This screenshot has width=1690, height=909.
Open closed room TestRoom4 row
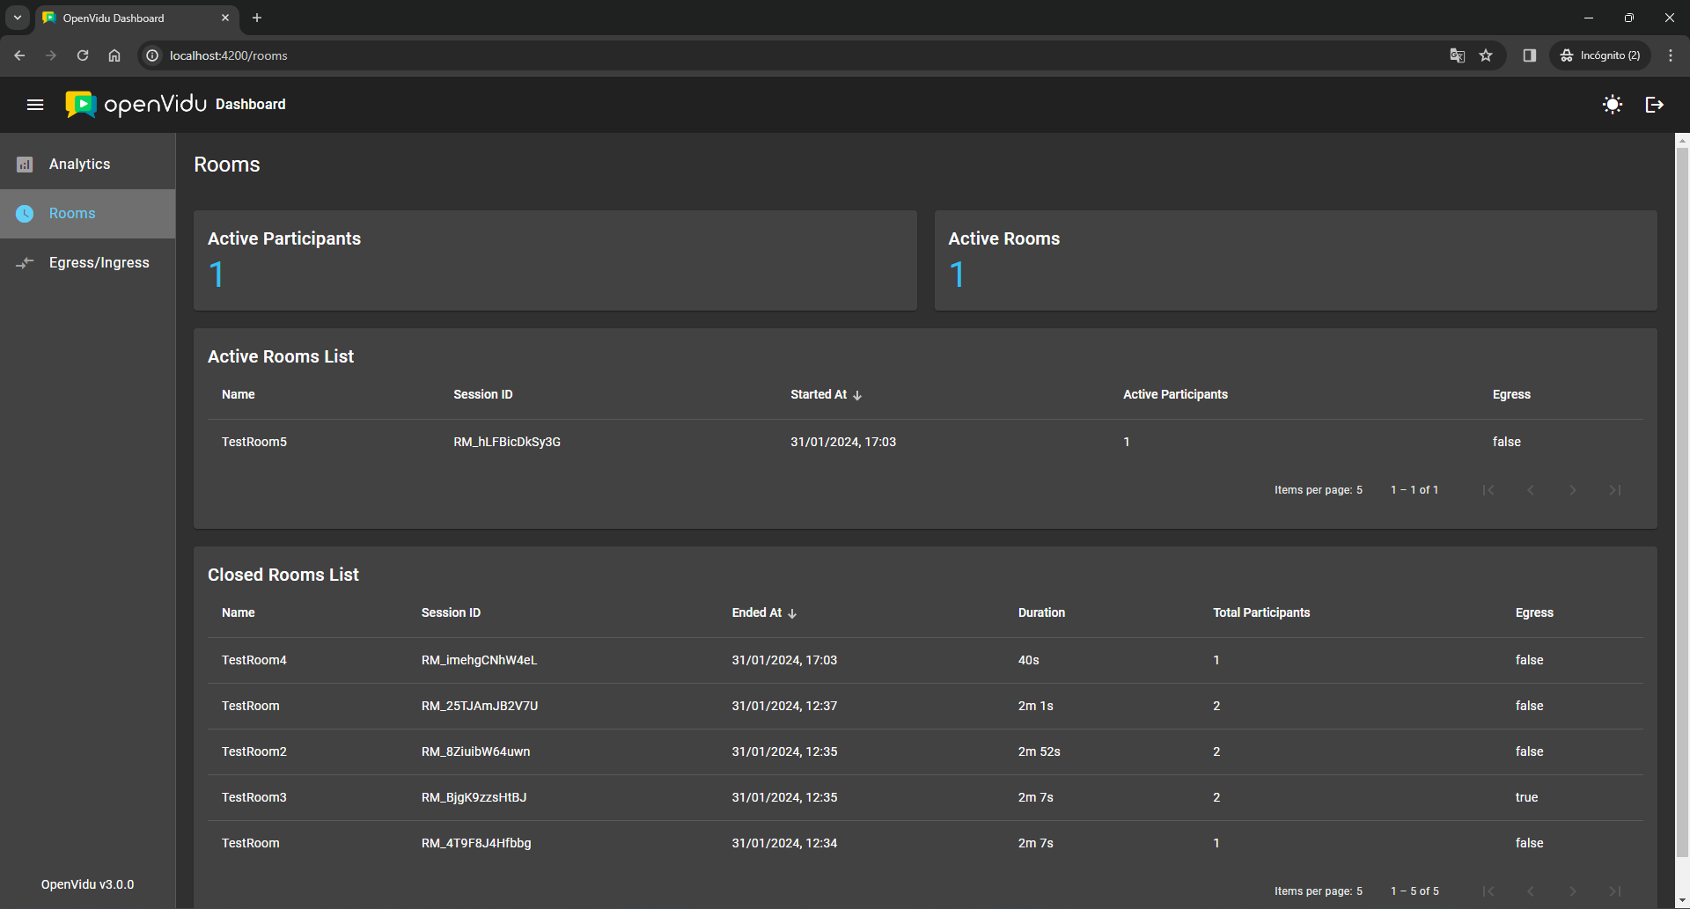254,661
